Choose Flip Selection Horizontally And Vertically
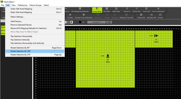The image size is (181, 99). pyautogui.click(x=35, y=43)
